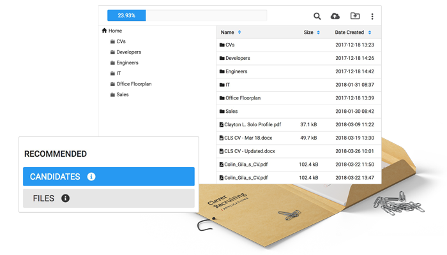Open Engineers label in the folder tree
Viewport: 447px width, 255px height.
pos(127,63)
